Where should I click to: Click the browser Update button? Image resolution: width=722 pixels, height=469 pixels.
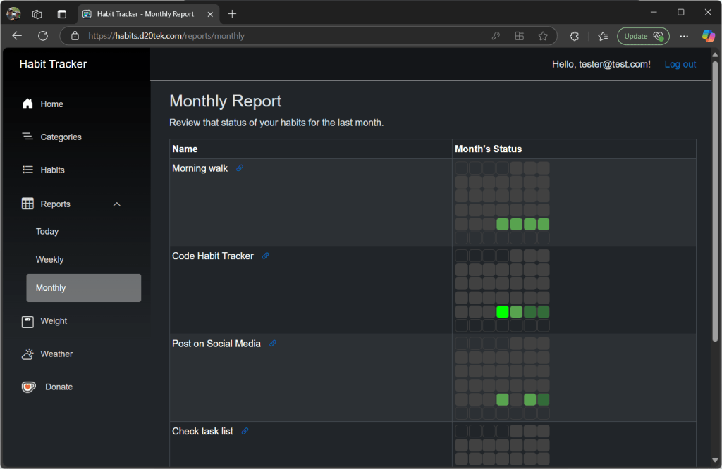[642, 36]
